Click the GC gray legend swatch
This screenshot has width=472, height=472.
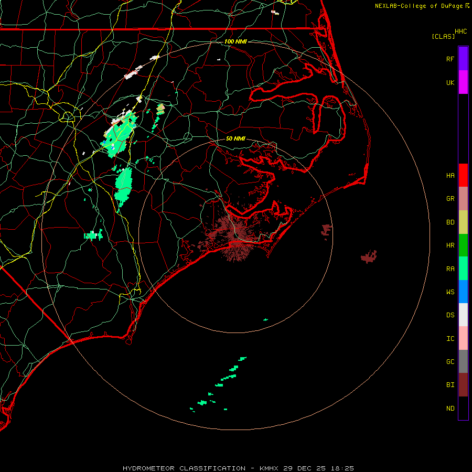click(x=463, y=361)
